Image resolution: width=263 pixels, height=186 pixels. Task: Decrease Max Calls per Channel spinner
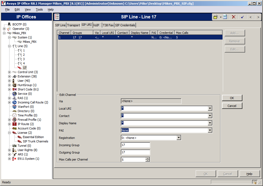148,161
